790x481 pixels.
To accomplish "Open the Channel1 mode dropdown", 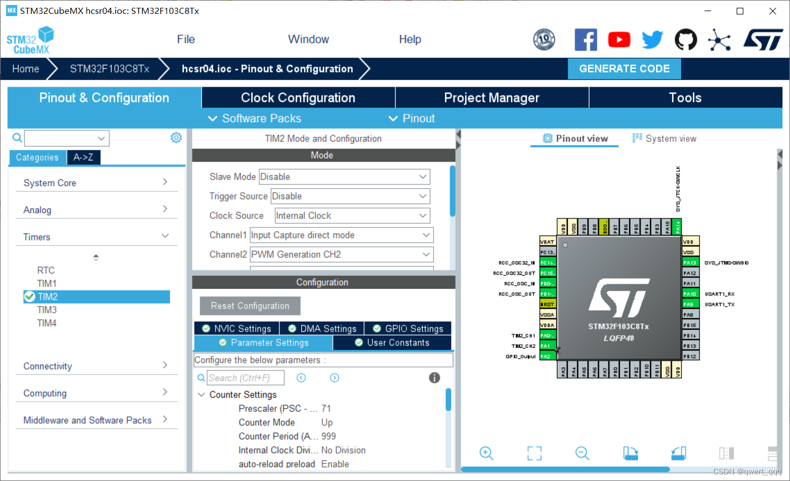I will point(342,235).
